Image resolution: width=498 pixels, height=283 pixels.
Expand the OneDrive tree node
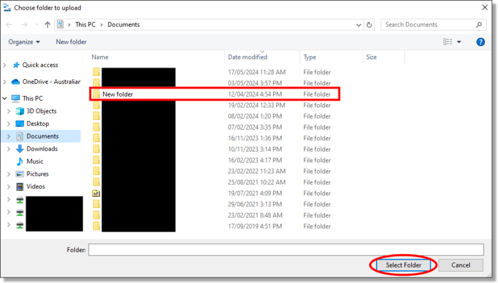click(5, 82)
